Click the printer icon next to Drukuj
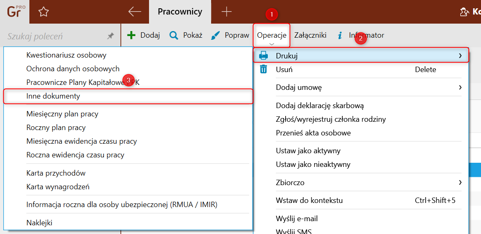481x234 pixels. (264, 55)
